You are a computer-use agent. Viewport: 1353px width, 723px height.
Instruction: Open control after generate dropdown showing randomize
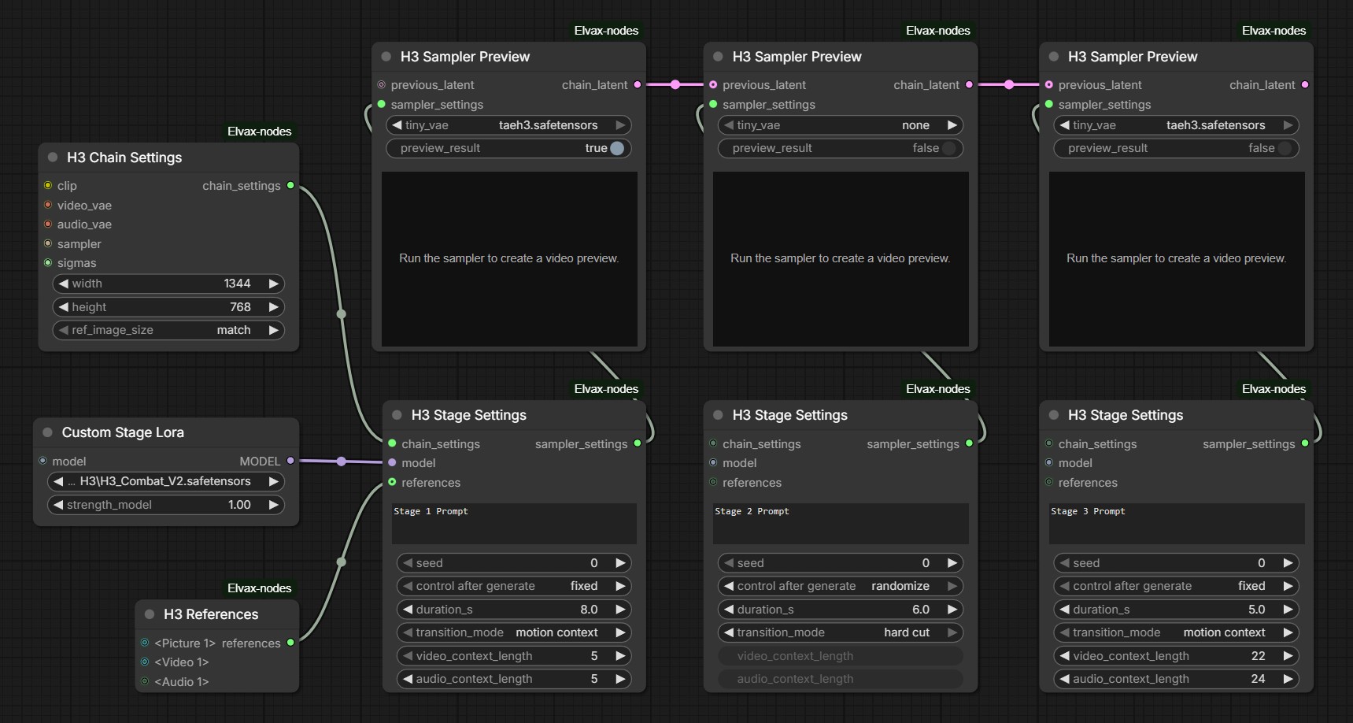[x=841, y=586]
